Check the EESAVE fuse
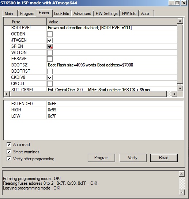The image size is (189, 199). [x=50, y=59]
